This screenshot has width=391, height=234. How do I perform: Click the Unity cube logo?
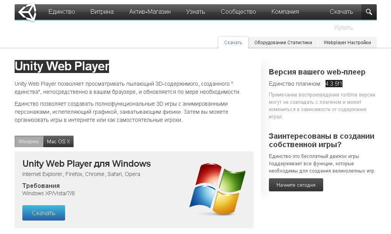(27, 12)
